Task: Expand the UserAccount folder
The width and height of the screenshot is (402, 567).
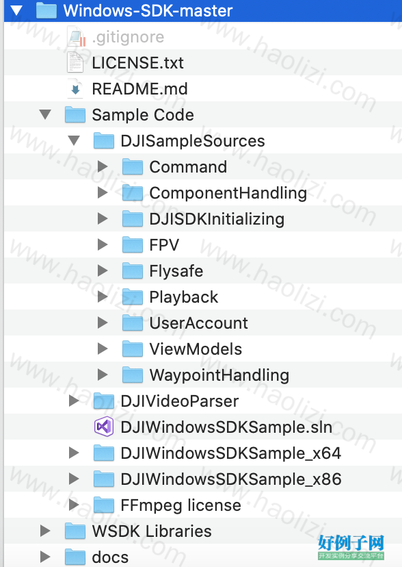Action: coord(103,323)
